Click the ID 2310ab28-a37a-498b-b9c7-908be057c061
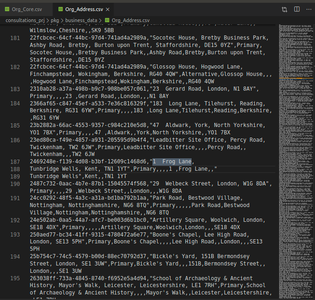This screenshot has width=315, height=300. (88, 89)
